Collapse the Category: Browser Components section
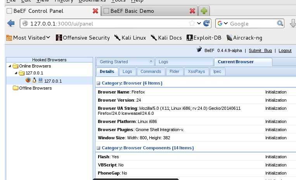The height and width of the screenshot is (180, 296). [99, 148]
